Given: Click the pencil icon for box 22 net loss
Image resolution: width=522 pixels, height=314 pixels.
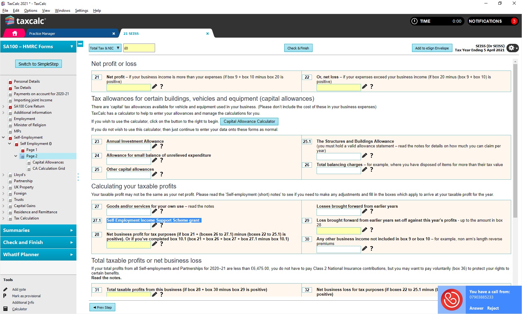Looking at the screenshot, I should click(x=364, y=86).
